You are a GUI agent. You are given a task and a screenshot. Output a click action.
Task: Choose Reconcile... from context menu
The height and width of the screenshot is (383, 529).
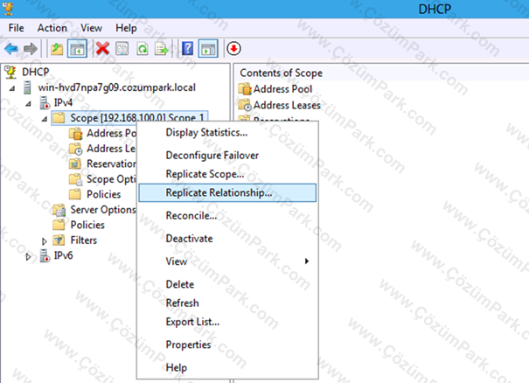(227, 216)
